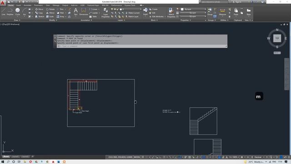The image size is (291, 164).
Task: Select the Text annotation tool
Action: coord(76,12)
